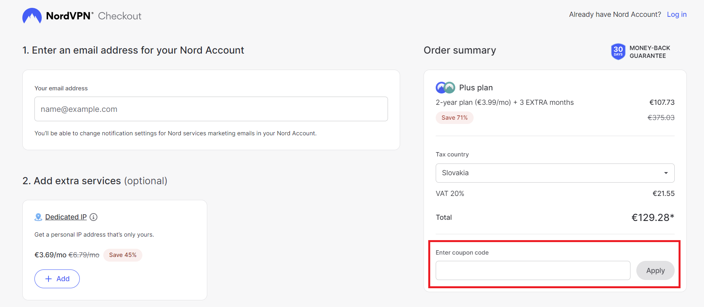This screenshot has width=704, height=307.
Task: Focus the email address input field
Action: 211,109
